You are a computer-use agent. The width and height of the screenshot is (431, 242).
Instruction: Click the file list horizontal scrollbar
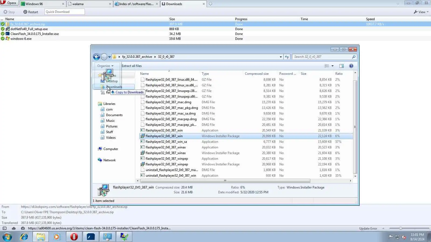pyautogui.click(x=225, y=181)
